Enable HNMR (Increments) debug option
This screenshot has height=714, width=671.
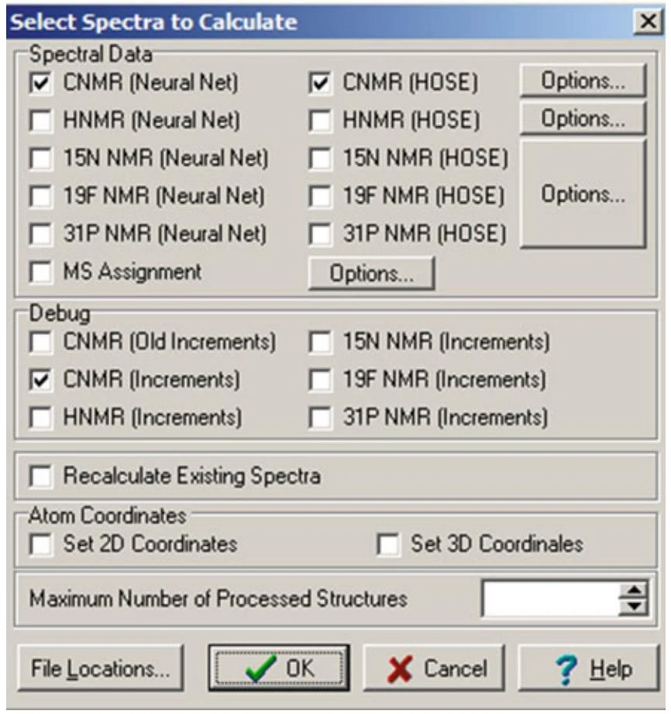pyautogui.click(x=41, y=418)
